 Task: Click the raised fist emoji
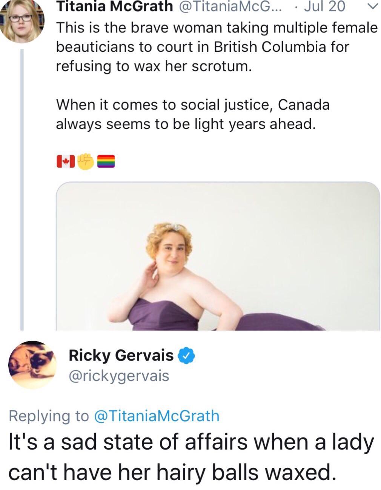[86, 161]
